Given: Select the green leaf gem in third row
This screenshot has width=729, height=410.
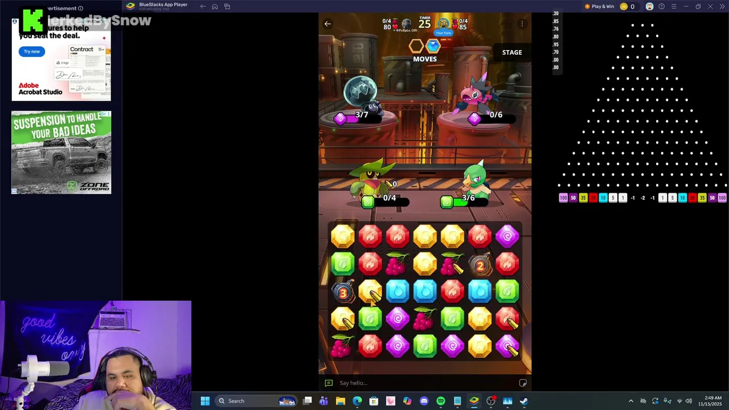Looking at the screenshot, I should 507,291.
